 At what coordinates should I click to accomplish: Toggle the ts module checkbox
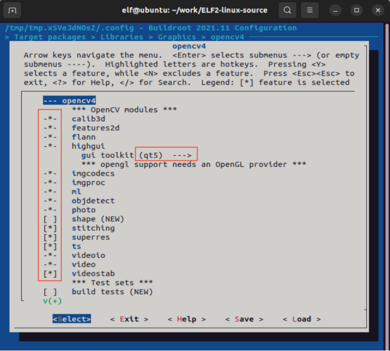pos(50,247)
